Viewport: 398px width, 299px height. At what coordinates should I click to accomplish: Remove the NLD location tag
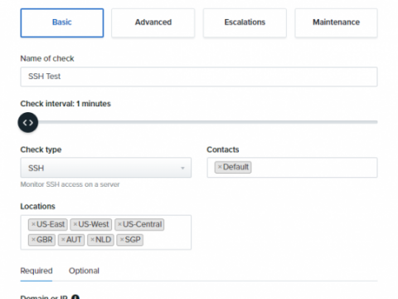[x=93, y=239]
